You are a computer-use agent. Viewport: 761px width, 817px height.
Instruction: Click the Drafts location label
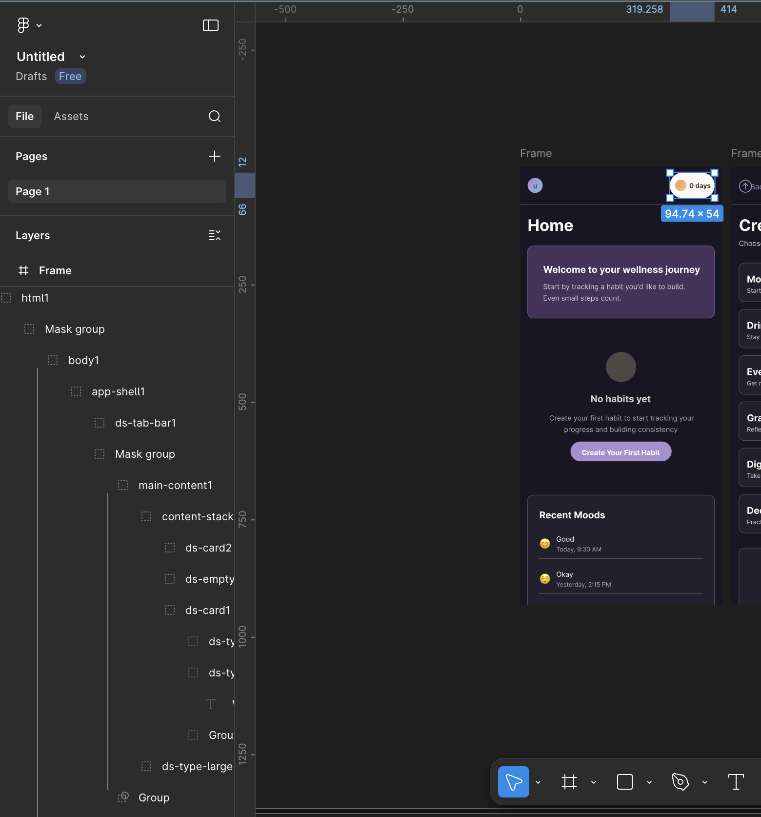point(31,76)
